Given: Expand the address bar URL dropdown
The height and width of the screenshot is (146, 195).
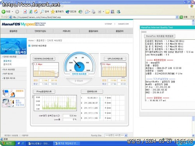Looking at the screenshot, I should (x=177, y=17).
